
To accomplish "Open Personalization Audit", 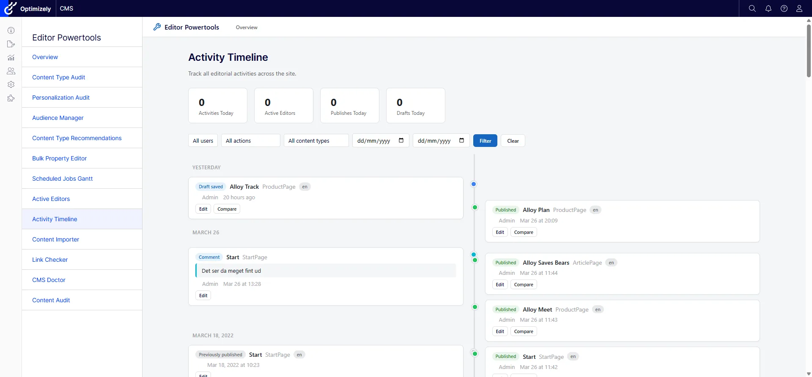I will click(82, 98).
